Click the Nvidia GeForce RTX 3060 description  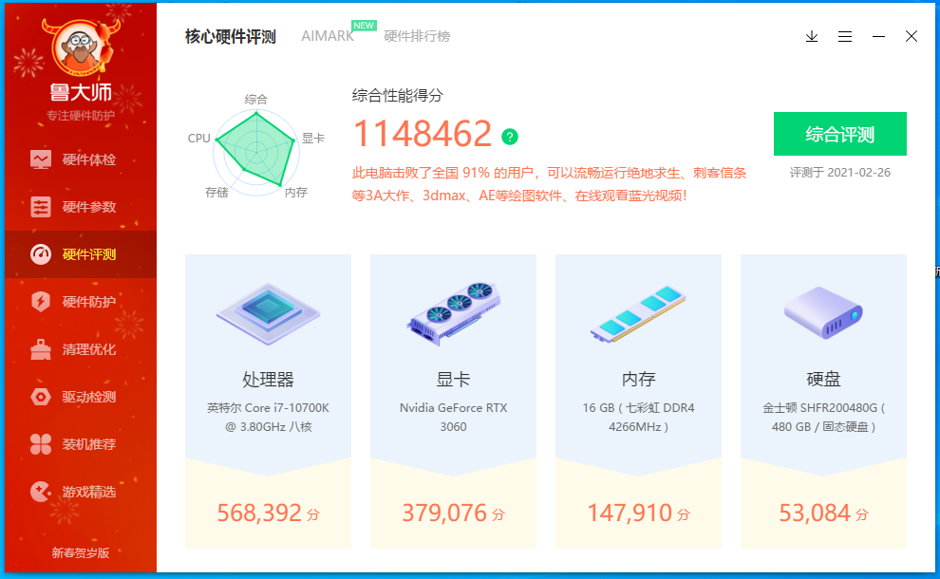(453, 418)
